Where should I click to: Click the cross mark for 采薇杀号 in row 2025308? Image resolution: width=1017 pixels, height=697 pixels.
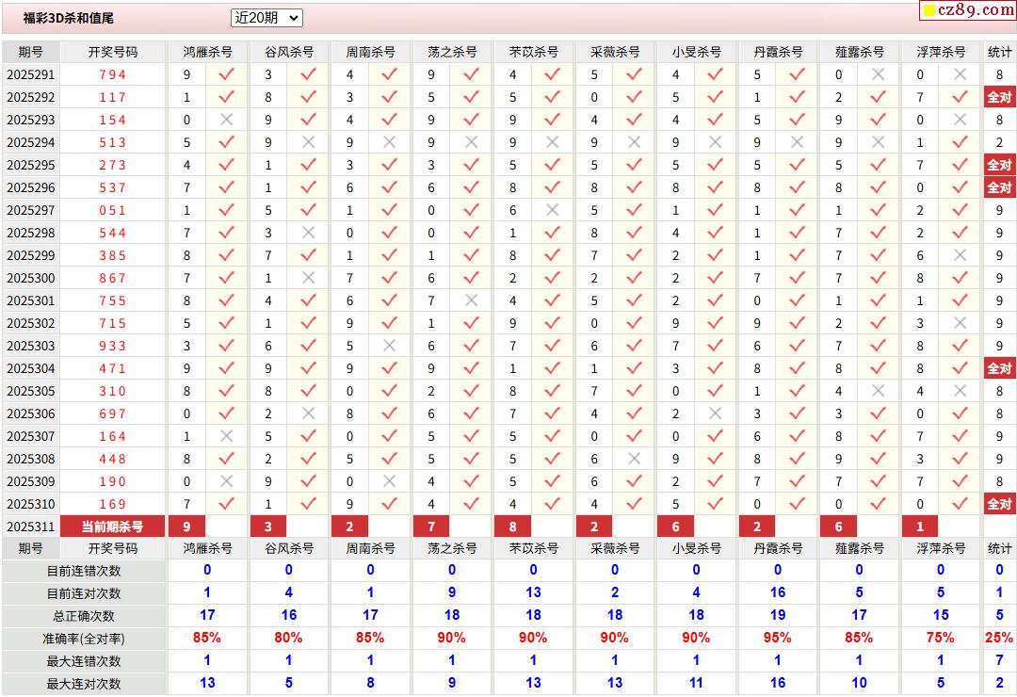(634, 459)
